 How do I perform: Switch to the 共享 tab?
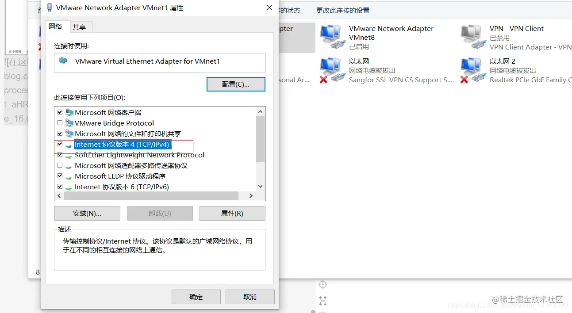tap(80, 27)
